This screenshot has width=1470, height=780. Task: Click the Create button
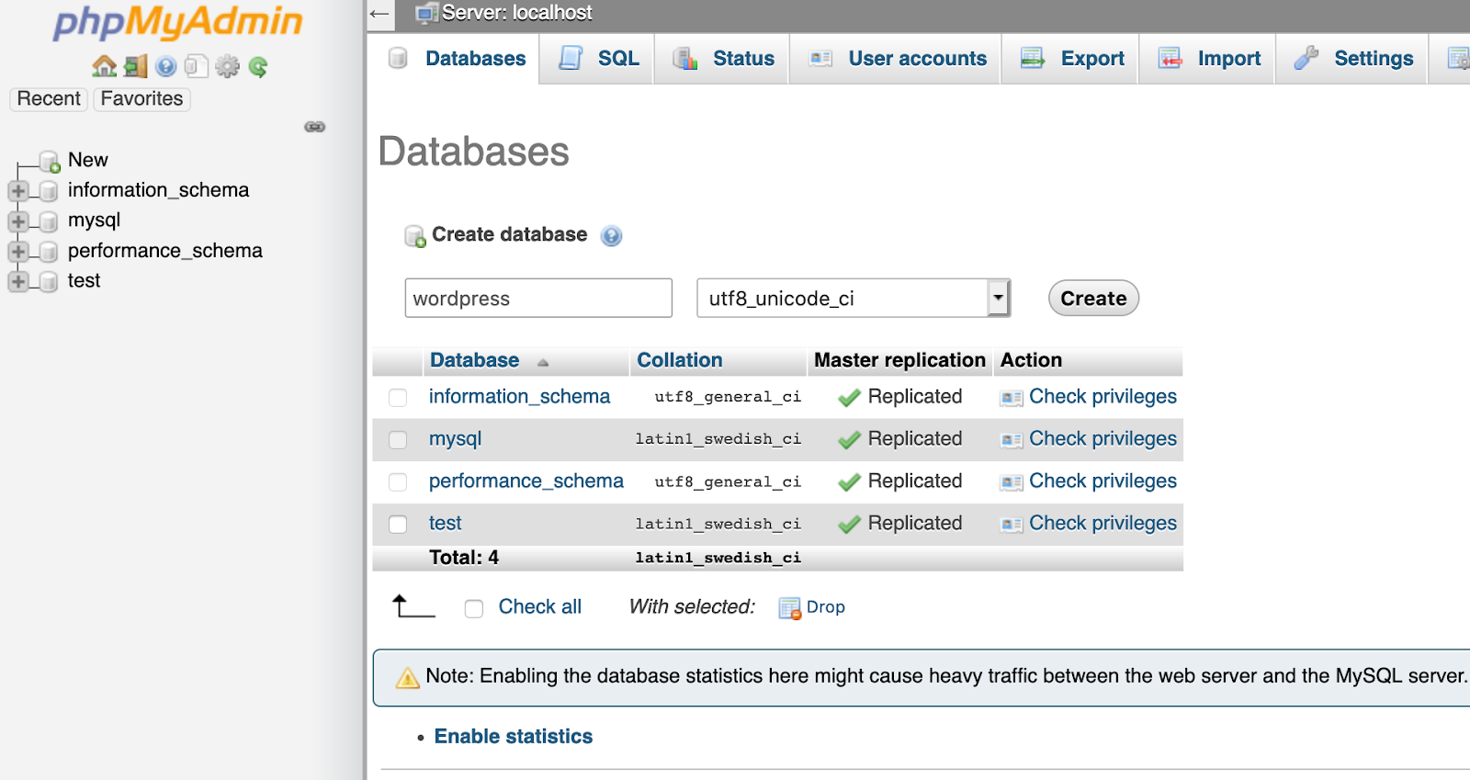[1093, 298]
